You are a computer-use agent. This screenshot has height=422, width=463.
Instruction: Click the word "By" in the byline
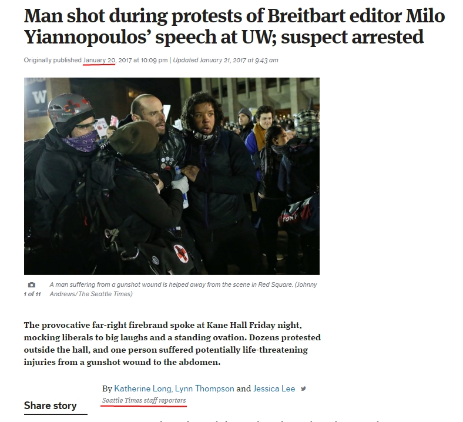tap(107, 389)
